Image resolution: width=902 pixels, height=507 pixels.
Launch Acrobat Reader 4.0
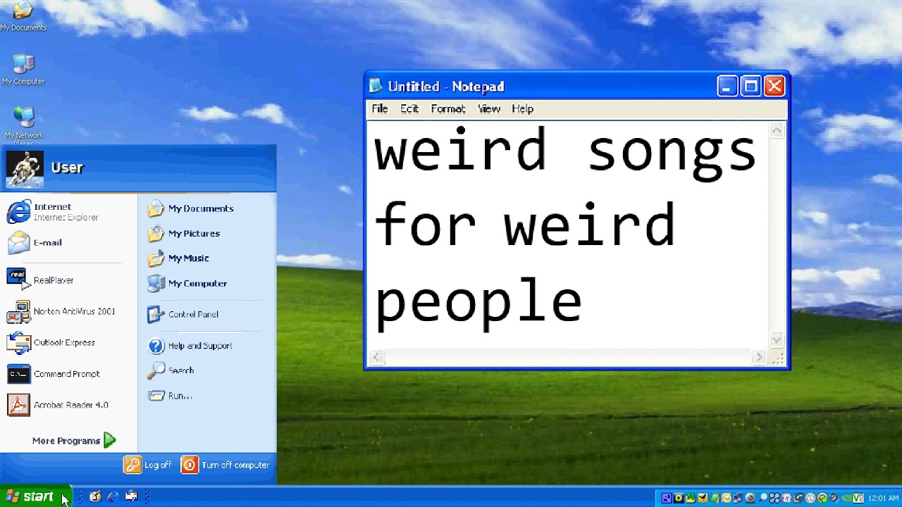tap(58, 405)
